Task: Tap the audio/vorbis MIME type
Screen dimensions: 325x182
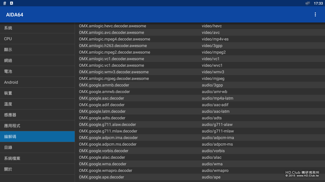Action: (213, 151)
